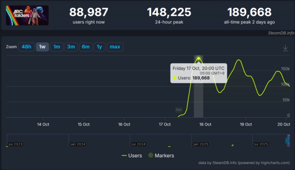Choose the 3m zoom option
This screenshot has height=170, width=295.
tap(71, 47)
